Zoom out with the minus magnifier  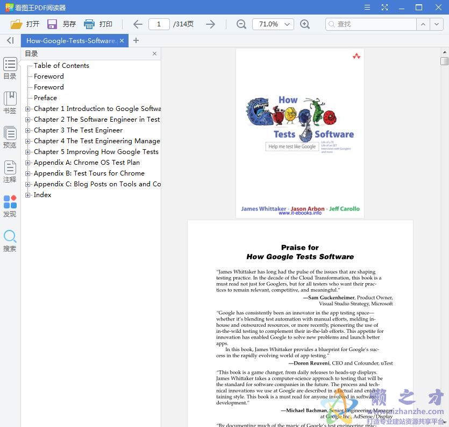pos(241,24)
